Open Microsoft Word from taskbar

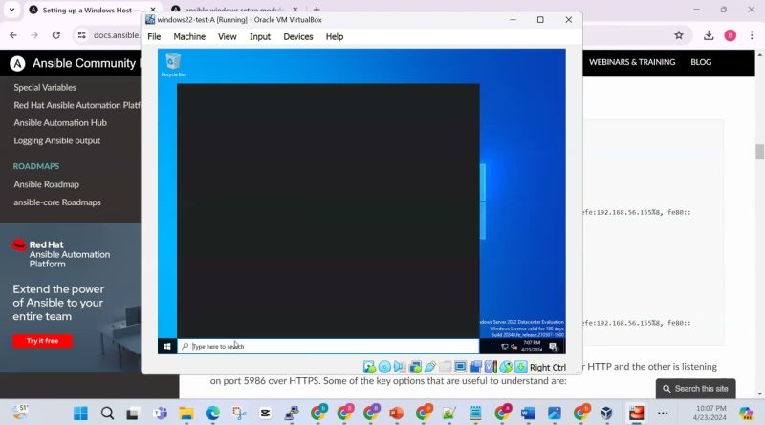click(528, 414)
